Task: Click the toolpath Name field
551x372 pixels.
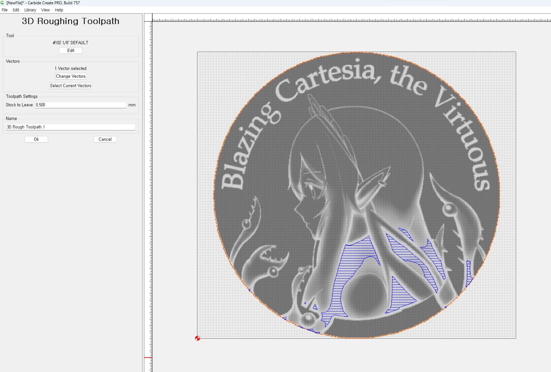Action: [x=70, y=127]
